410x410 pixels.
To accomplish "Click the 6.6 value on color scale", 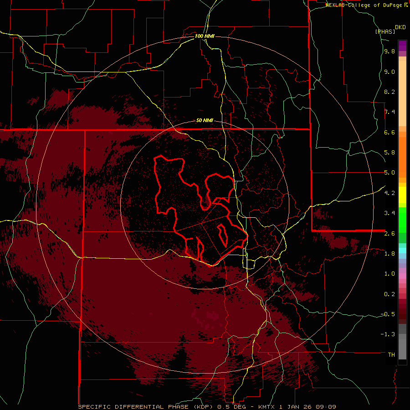I will (389, 133).
